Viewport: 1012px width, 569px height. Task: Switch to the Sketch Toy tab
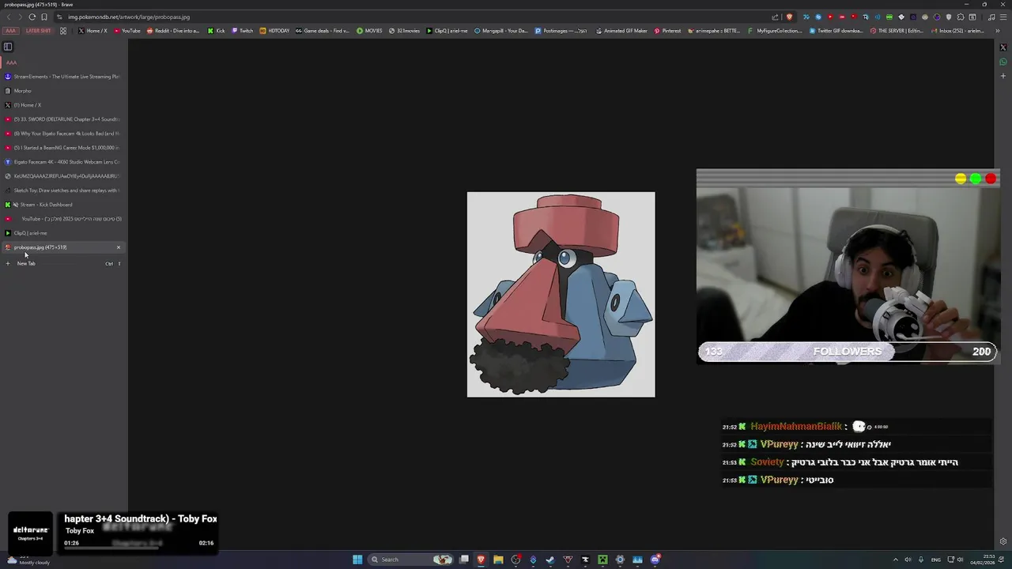coord(63,190)
